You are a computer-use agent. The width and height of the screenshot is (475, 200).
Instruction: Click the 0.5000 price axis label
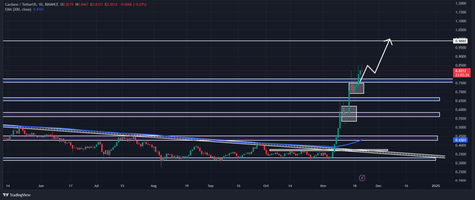pyautogui.click(x=460, y=128)
